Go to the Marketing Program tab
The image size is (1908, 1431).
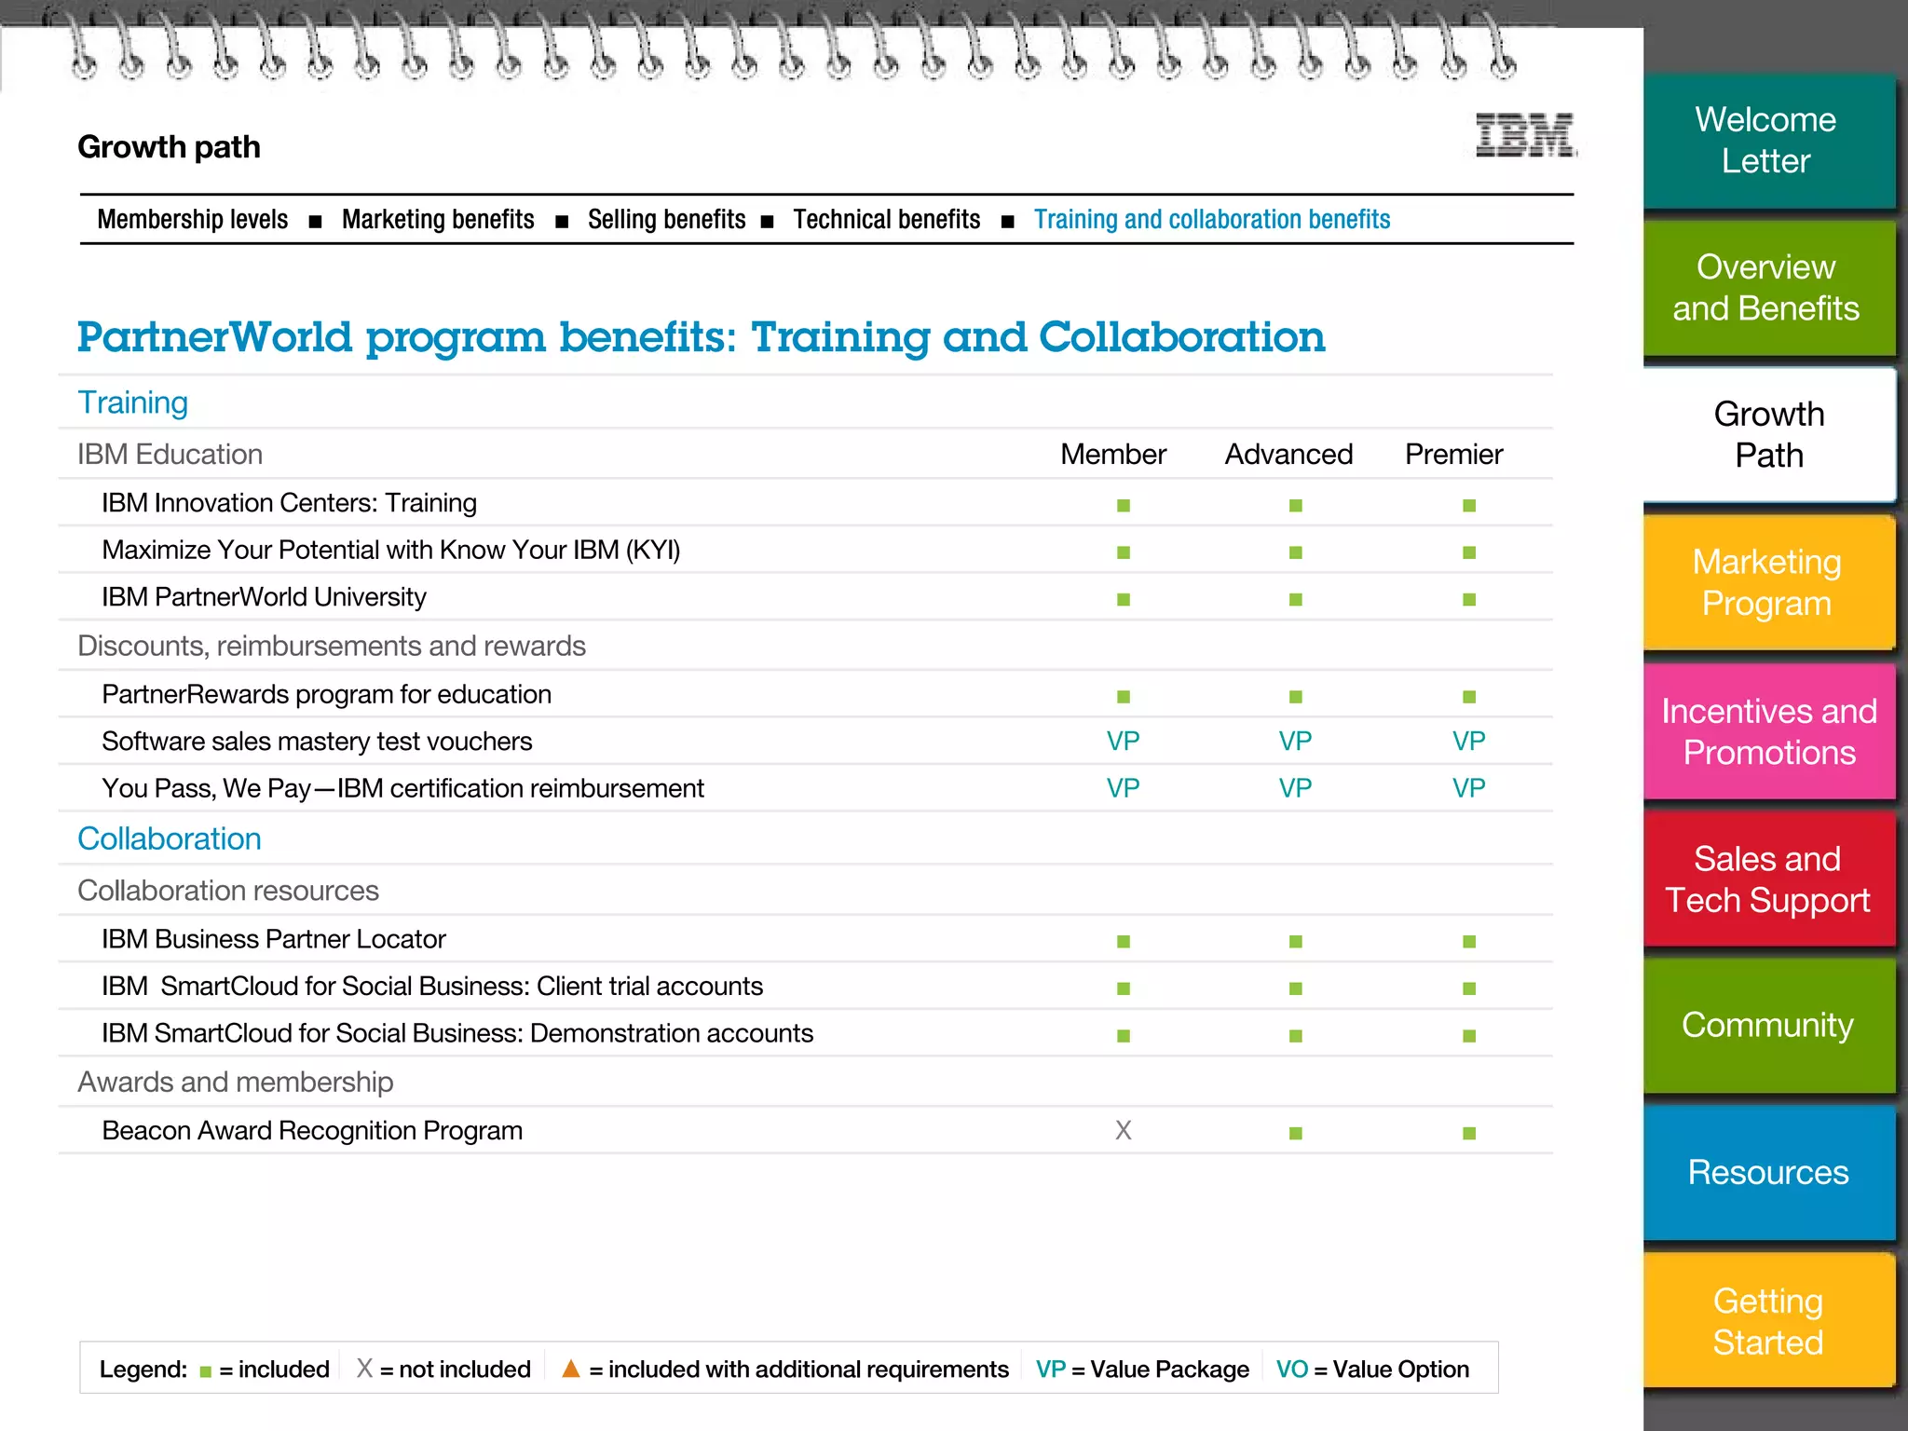click(x=1768, y=582)
